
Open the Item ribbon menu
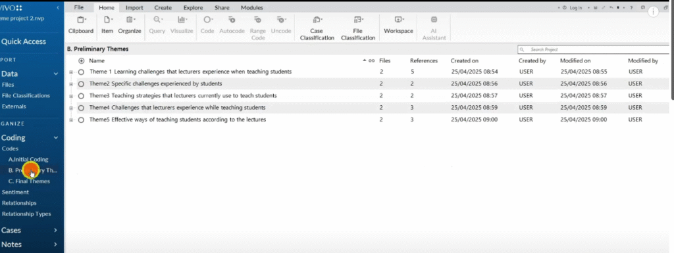pos(107,24)
